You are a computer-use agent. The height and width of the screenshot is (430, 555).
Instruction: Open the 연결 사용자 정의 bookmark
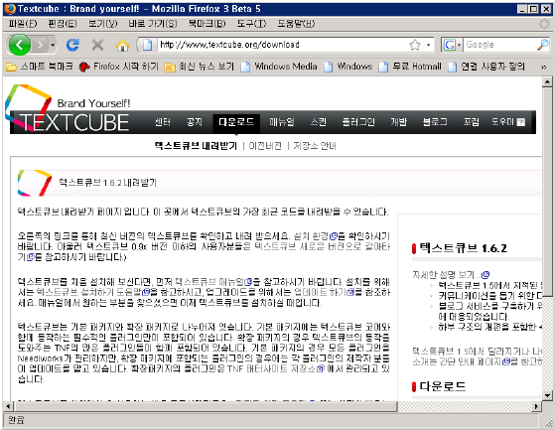pyautogui.click(x=486, y=67)
